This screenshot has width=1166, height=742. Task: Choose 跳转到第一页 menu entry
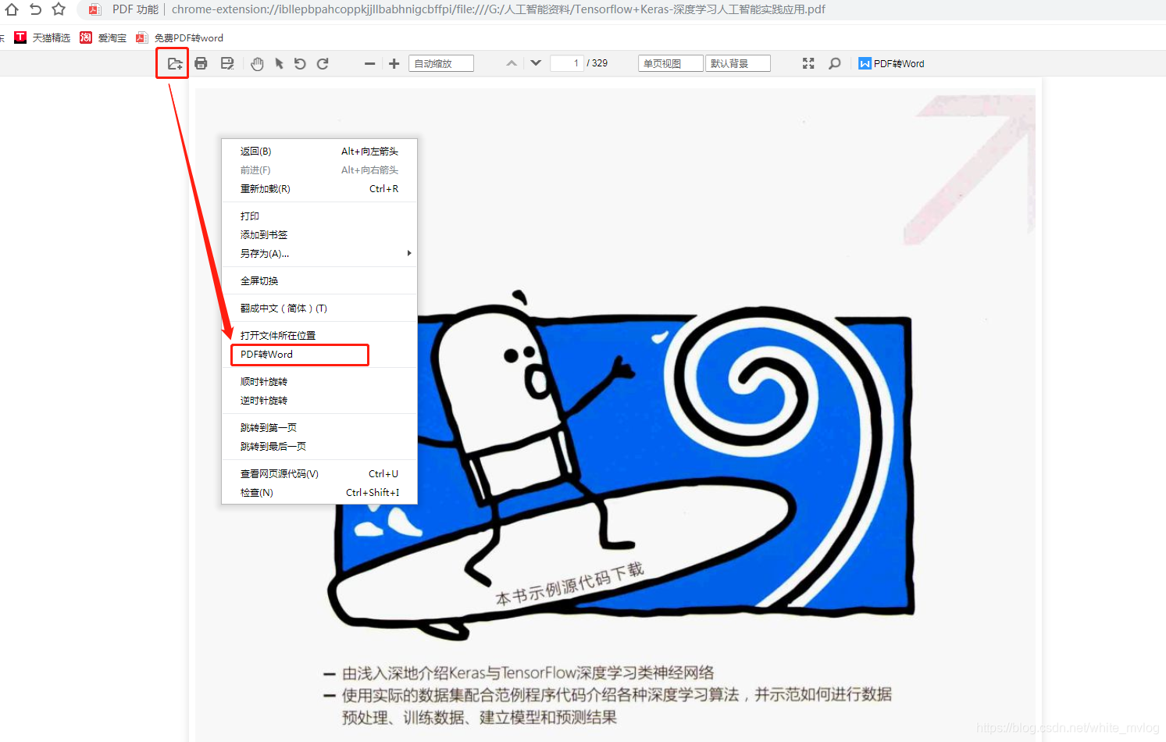click(319, 428)
